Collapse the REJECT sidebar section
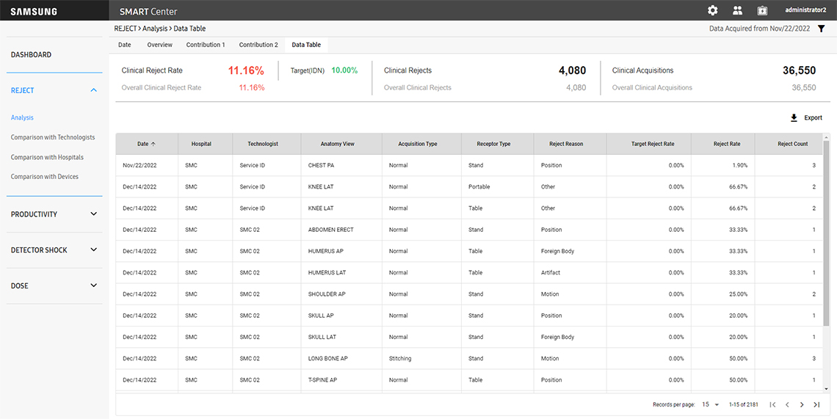837x419 pixels. (x=93, y=90)
